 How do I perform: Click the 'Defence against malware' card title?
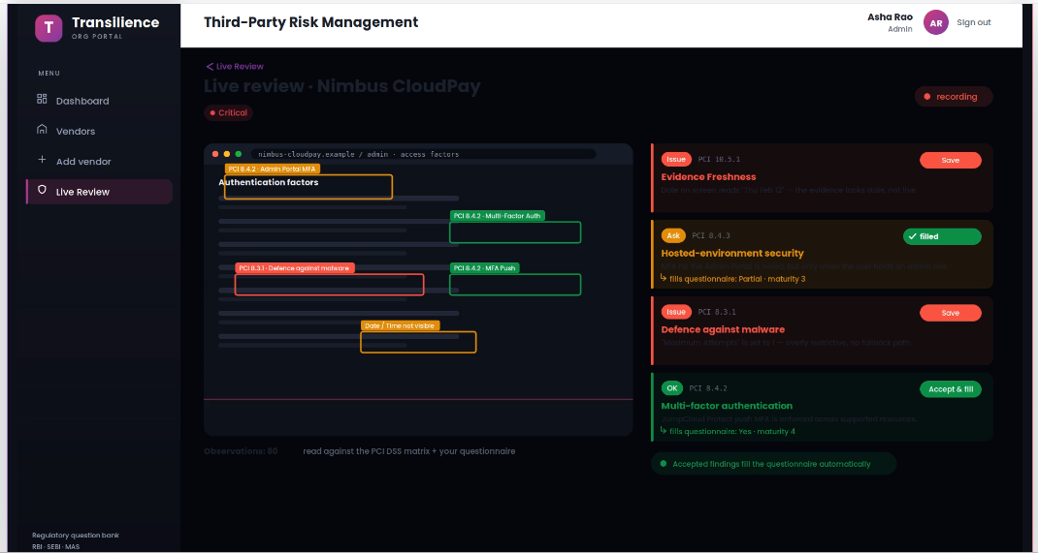click(723, 329)
